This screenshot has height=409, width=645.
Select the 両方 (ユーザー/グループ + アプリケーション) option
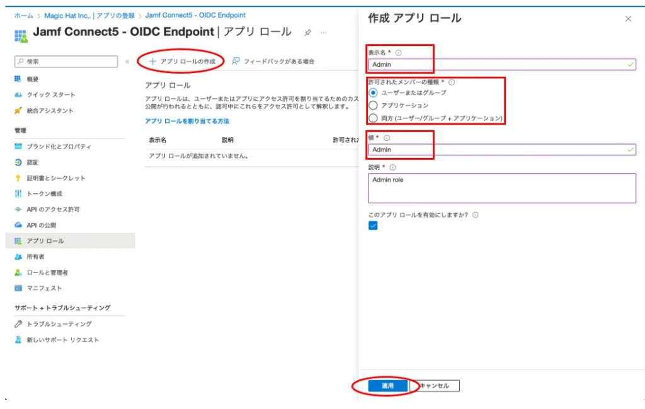pyautogui.click(x=373, y=118)
